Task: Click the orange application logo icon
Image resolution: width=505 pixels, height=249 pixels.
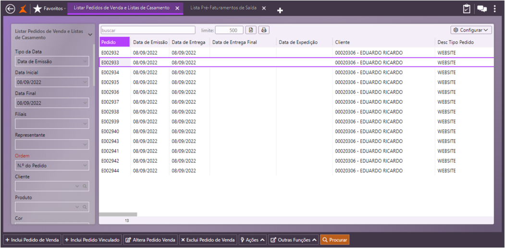Action: [x=22, y=9]
